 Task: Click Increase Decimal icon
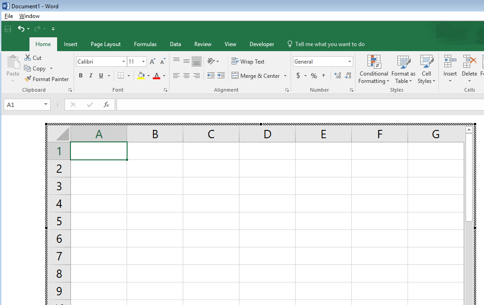coord(338,76)
